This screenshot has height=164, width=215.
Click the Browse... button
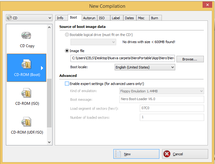[x=190, y=59]
